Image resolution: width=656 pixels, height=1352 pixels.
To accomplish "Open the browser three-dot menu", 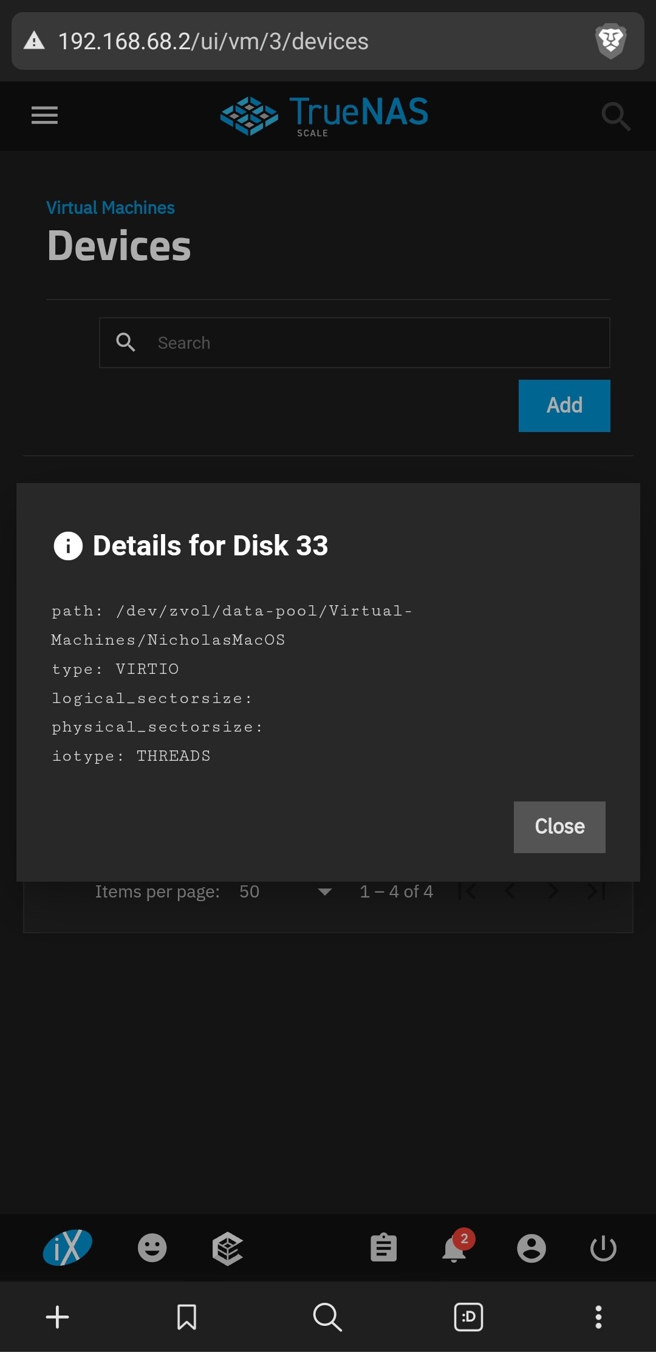I will (598, 1317).
